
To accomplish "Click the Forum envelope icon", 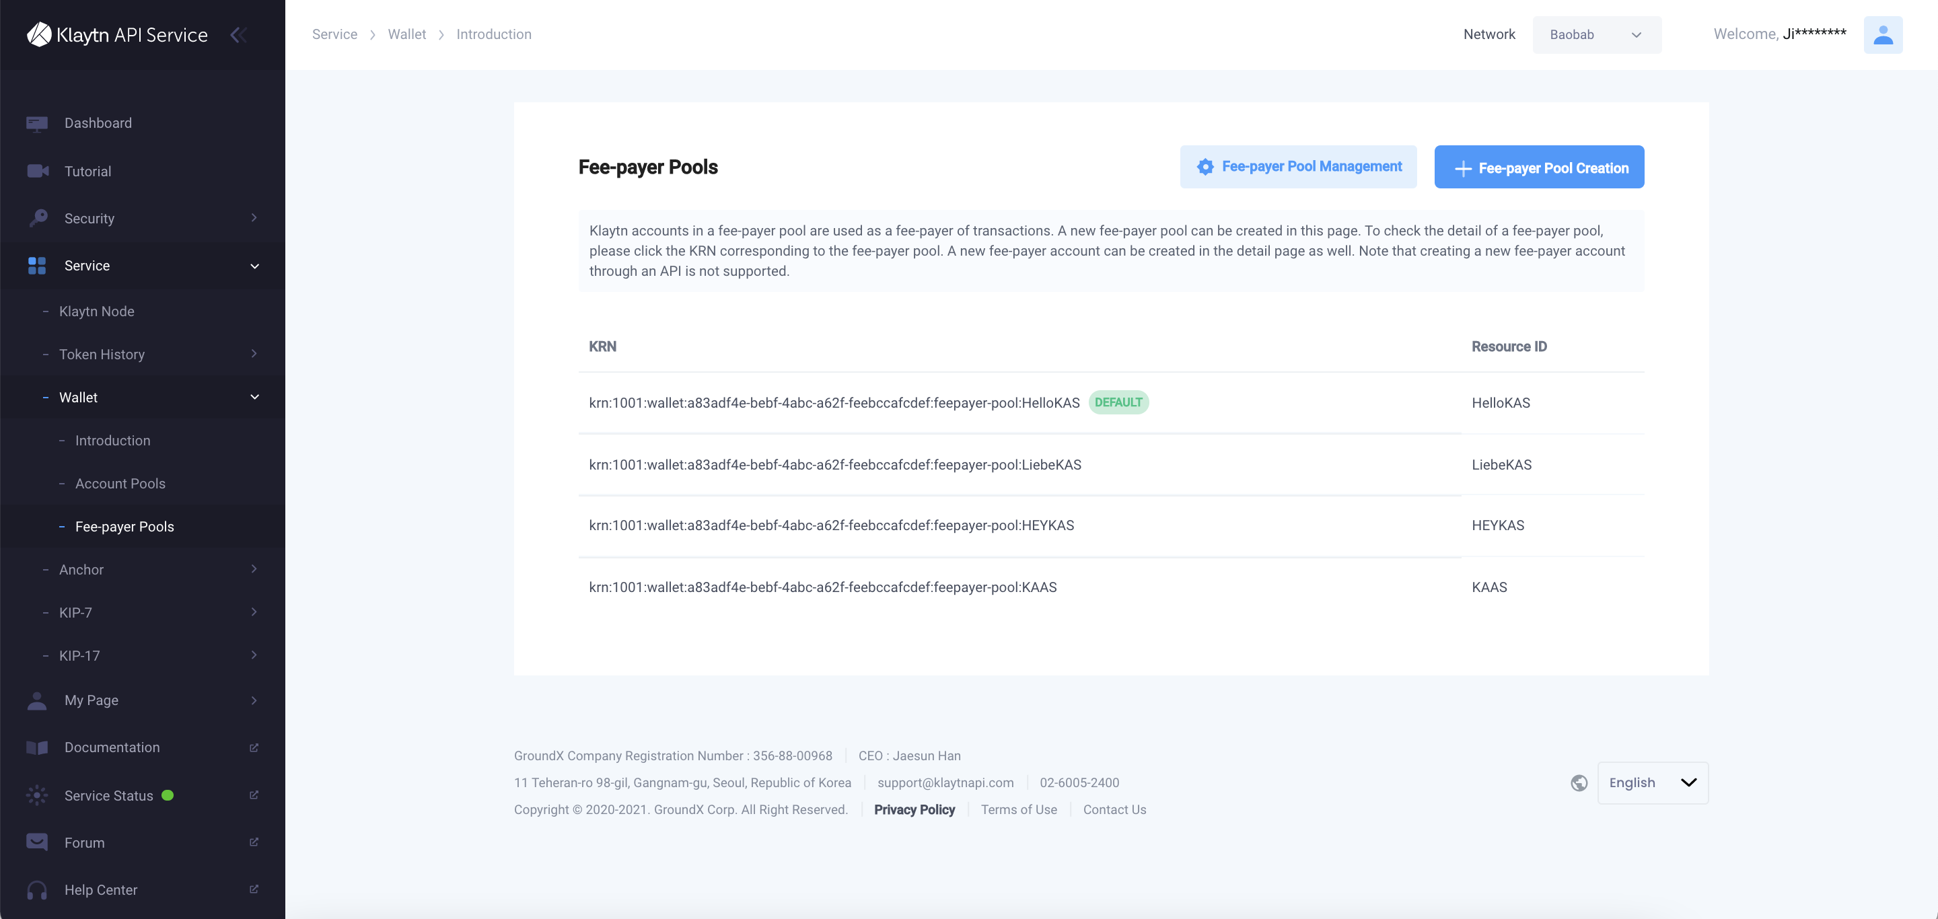I will [37, 842].
